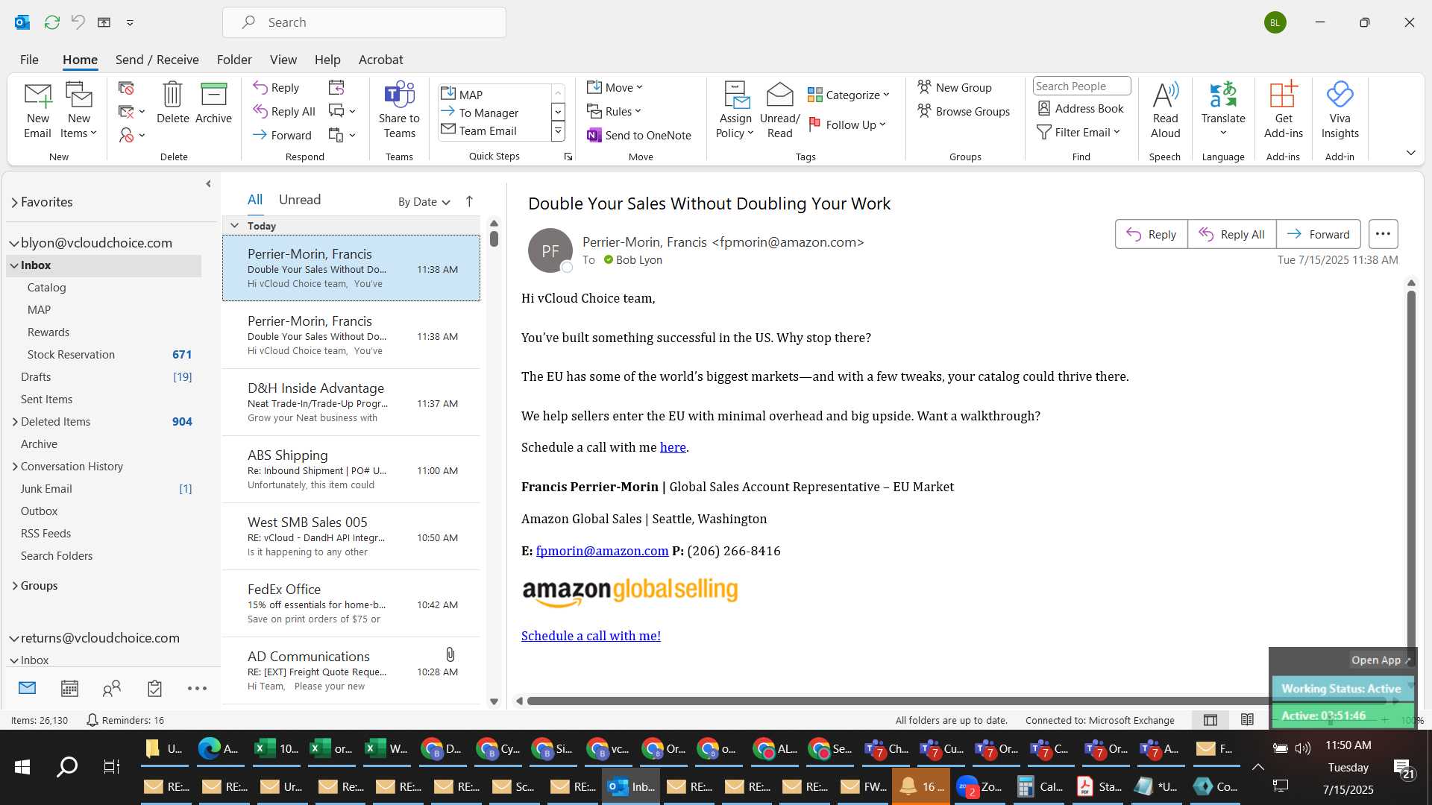
Task: Click the New Group icon
Action: click(955, 87)
